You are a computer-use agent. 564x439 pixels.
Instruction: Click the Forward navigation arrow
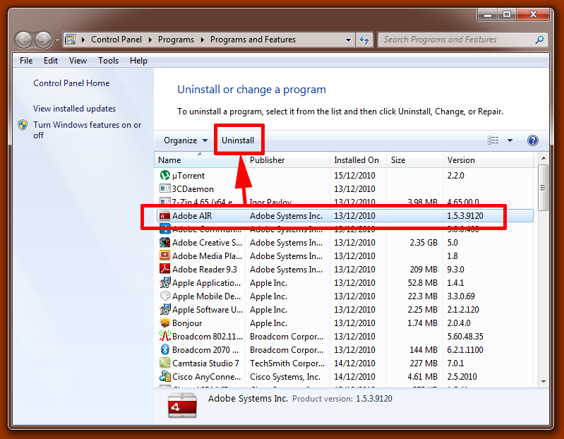pyautogui.click(x=43, y=40)
